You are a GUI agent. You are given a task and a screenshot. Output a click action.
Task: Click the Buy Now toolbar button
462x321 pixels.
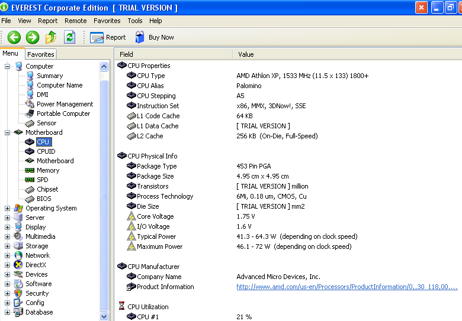point(155,37)
